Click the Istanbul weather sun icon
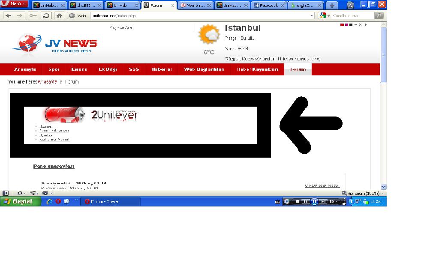 pyautogui.click(x=209, y=34)
